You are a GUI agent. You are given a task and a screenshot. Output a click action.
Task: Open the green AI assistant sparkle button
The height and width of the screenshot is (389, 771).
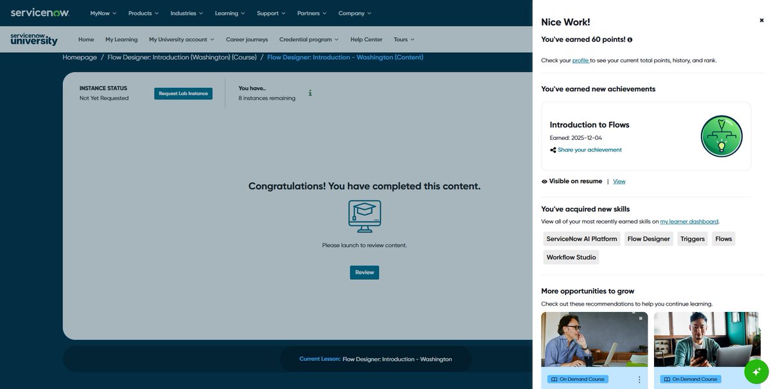point(756,371)
